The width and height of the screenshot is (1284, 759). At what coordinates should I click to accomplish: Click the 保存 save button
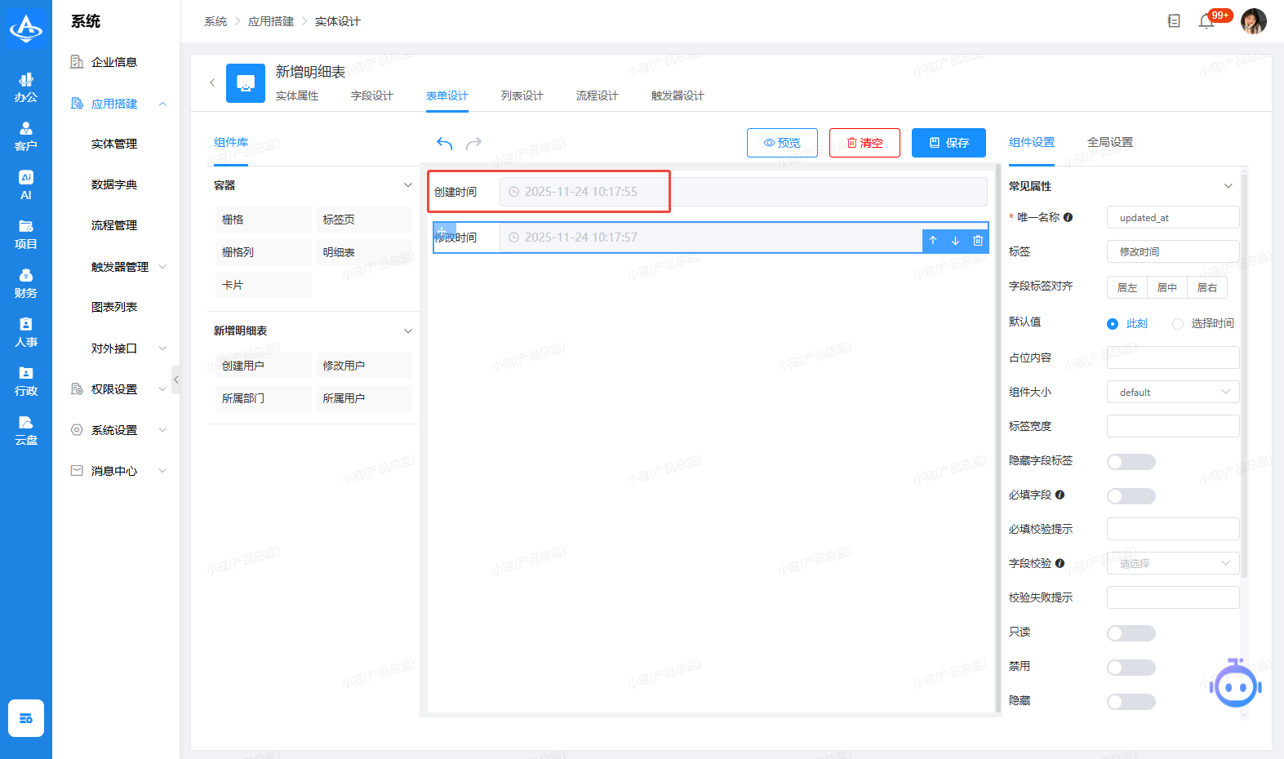[949, 143]
